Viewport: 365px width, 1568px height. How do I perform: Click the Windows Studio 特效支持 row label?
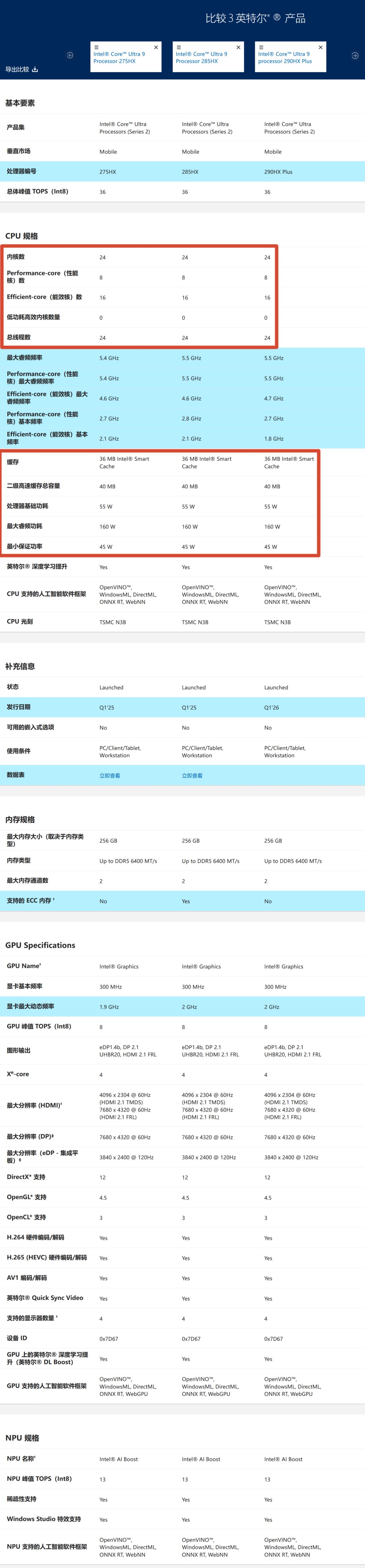click(44, 1519)
